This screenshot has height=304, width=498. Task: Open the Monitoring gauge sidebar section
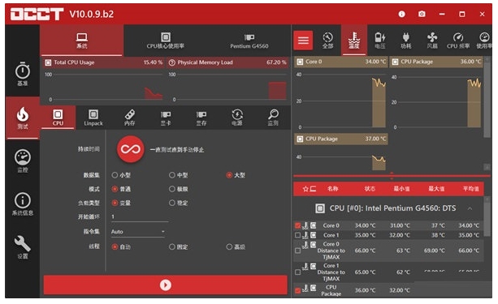[x=23, y=161]
